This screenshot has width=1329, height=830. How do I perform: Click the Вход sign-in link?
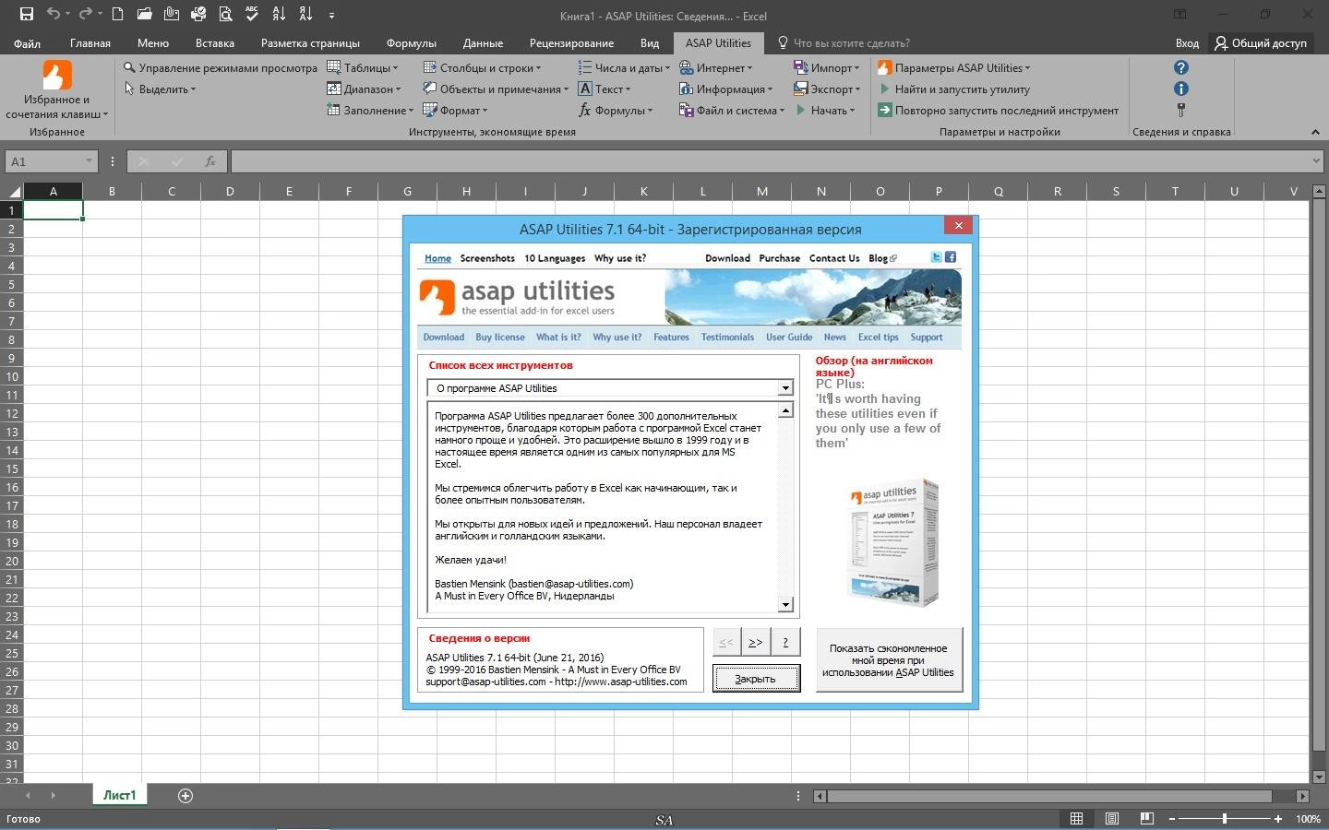[x=1187, y=42]
